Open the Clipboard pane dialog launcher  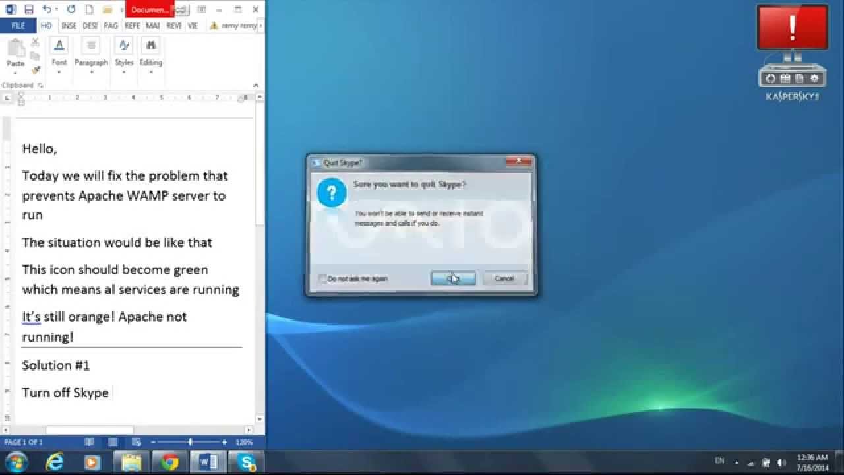tap(40, 86)
